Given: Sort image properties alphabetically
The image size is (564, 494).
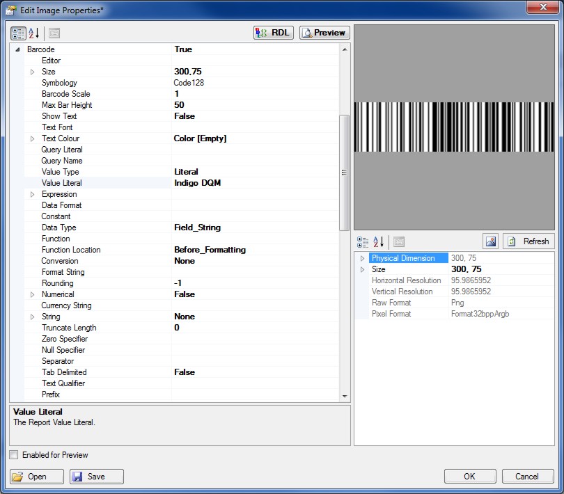Looking at the screenshot, I should (379, 241).
